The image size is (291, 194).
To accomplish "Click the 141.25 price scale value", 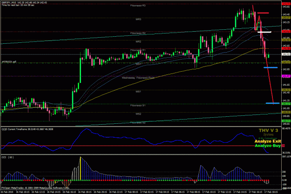I will click(286, 100).
